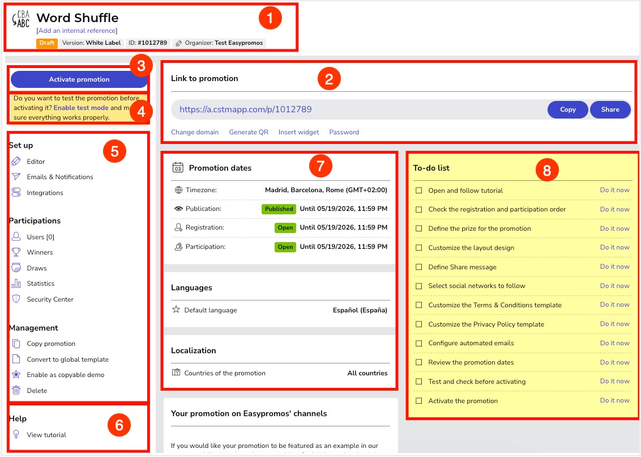
Task: Check 'Customize the Privacy Policy template' checkbox
Action: [418, 324]
